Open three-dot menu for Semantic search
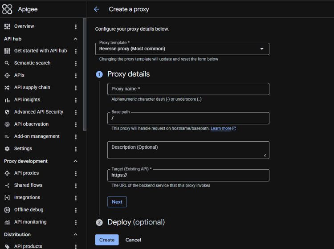Screen dimensions: 334x249 (76, 63)
